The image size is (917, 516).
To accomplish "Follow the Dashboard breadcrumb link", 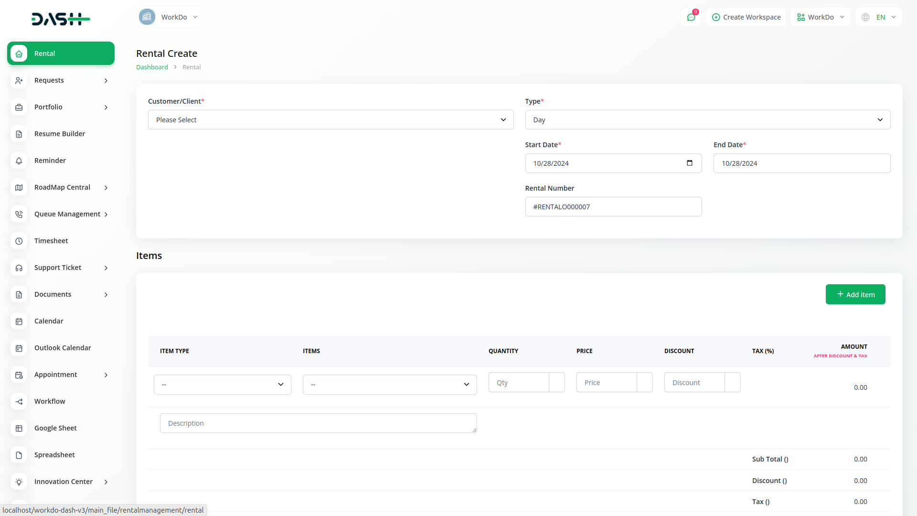I will point(152,67).
